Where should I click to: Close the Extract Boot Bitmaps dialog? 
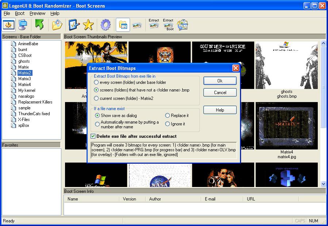[x=236, y=68]
